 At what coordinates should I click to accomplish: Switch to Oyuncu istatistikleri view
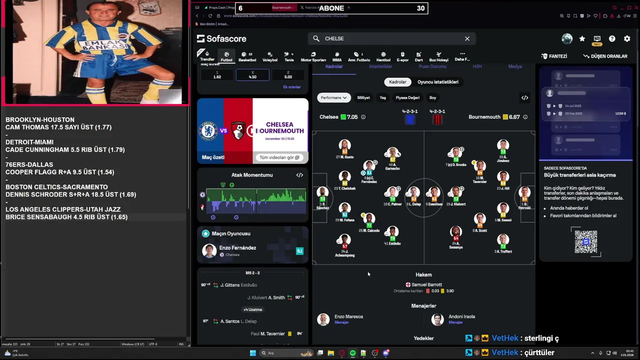[438, 82]
